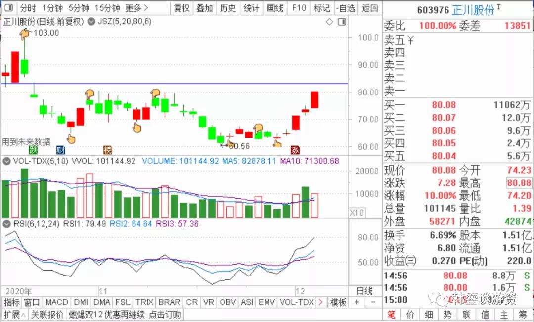Image resolution: width=534 pixels, height=322 pixels.
Task: Click the 榜 ranking marker on chart
Action: point(108,150)
